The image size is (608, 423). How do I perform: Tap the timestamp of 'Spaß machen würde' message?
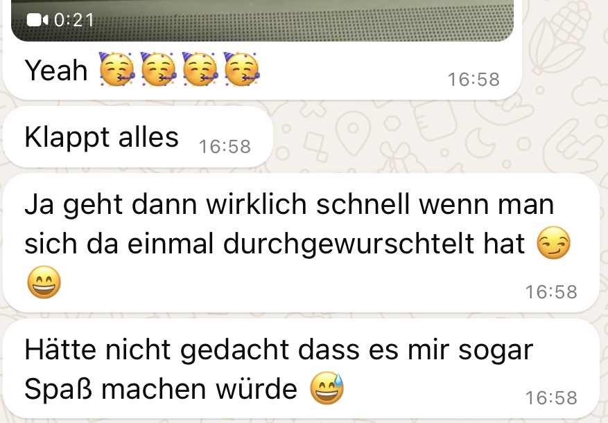point(551,398)
